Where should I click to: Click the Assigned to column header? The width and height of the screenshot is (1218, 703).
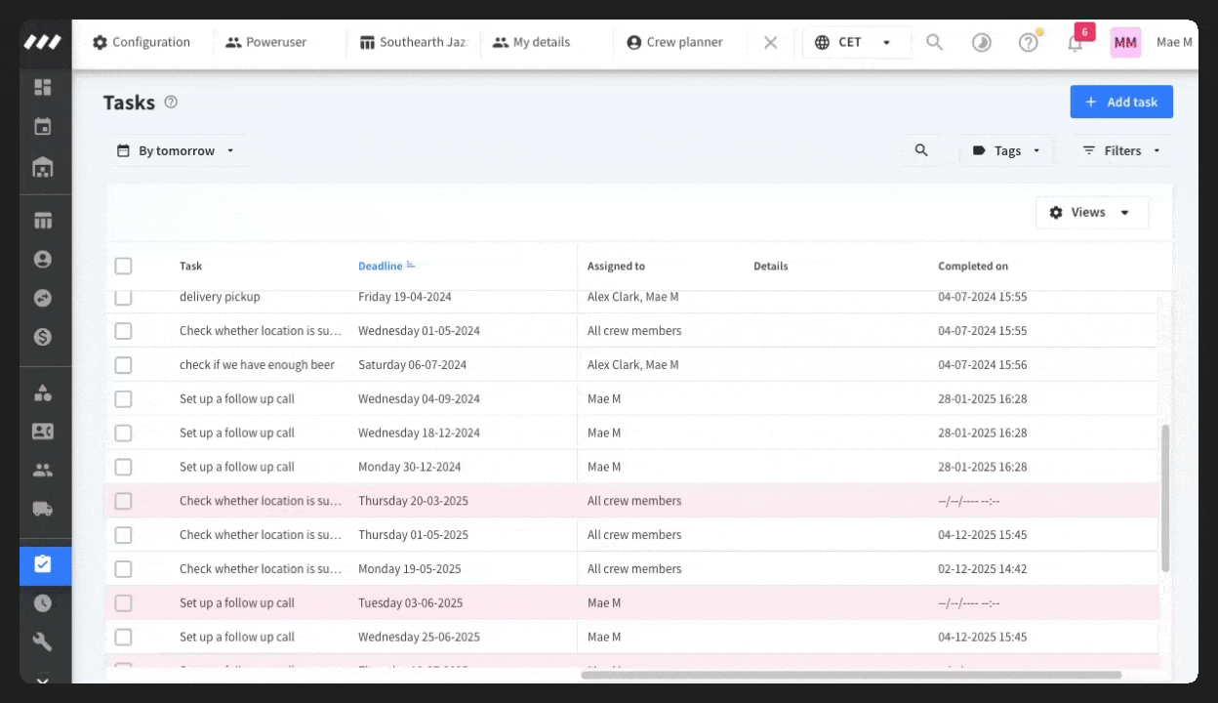click(616, 266)
